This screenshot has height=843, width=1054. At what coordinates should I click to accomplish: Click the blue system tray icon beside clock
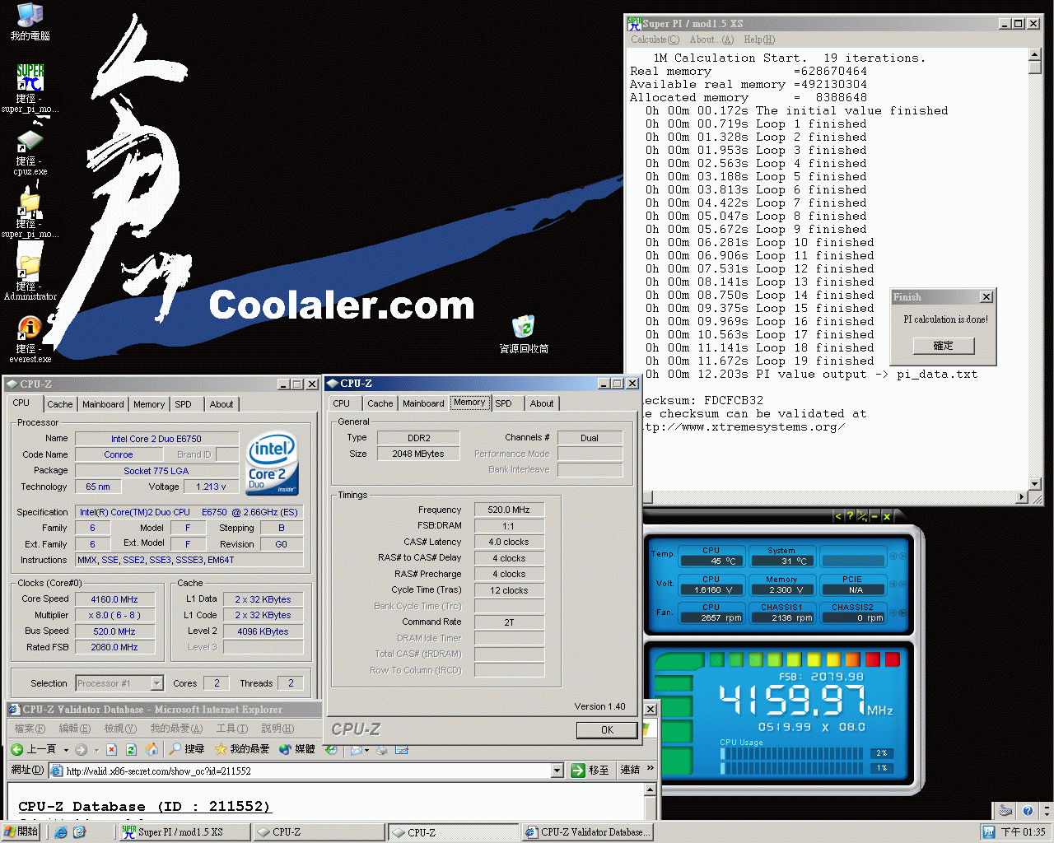989,832
